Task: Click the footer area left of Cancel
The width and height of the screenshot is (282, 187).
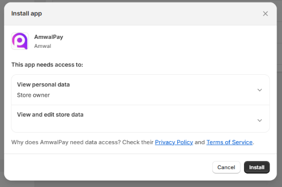Action: (108, 167)
